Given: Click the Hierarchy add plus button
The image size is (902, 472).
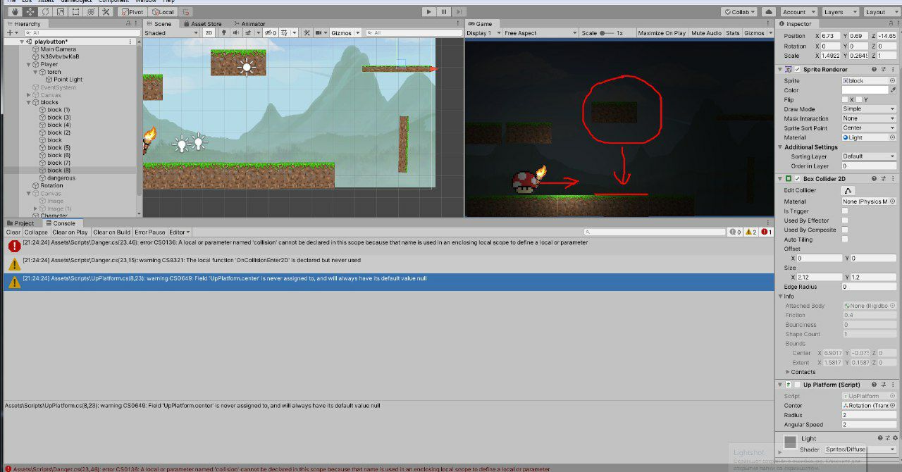Looking at the screenshot, I should click(x=10, y=32).
